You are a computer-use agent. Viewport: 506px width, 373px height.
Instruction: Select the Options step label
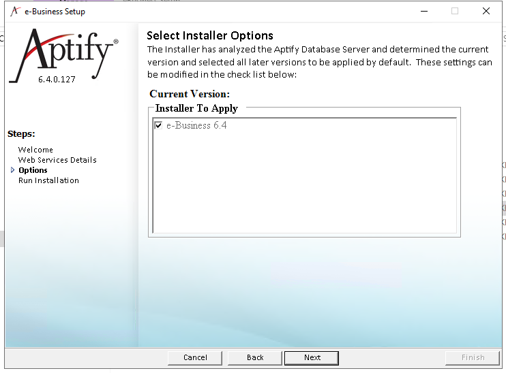pos(33,170)
